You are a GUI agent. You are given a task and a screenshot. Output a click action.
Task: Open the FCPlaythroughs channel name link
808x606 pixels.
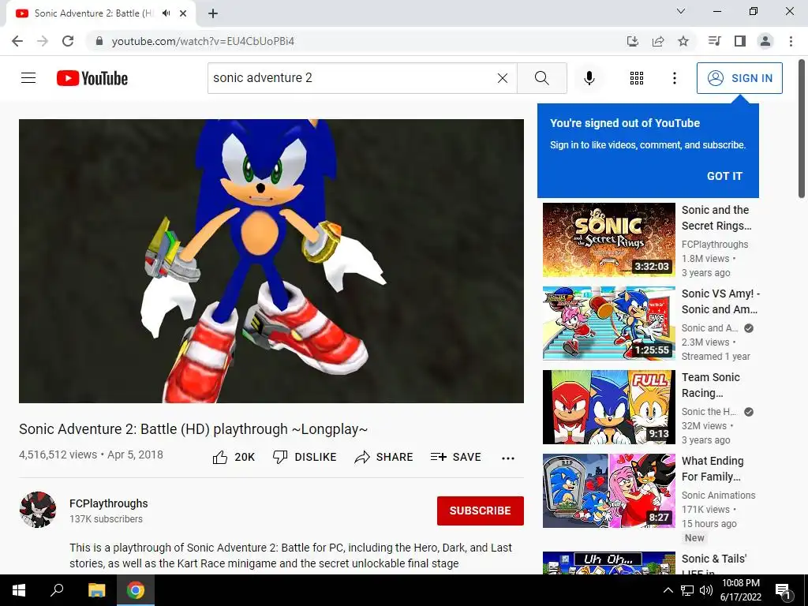(x=109, y=503)
